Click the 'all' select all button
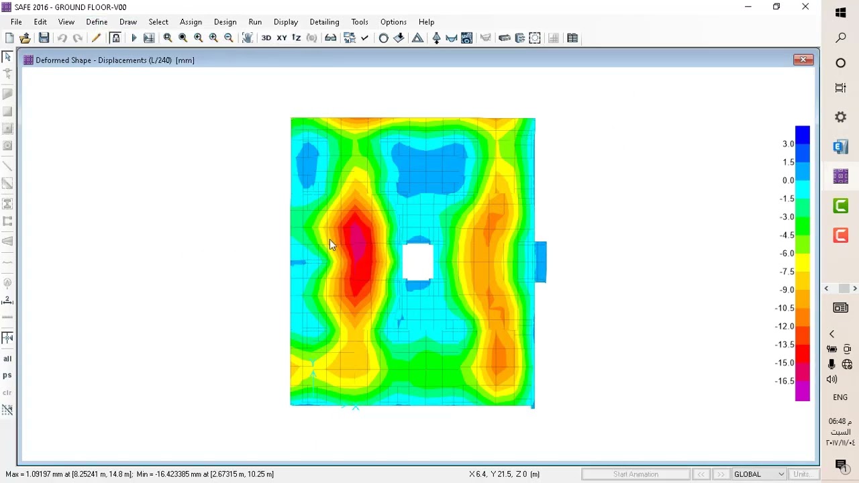 tap(7, 359)
